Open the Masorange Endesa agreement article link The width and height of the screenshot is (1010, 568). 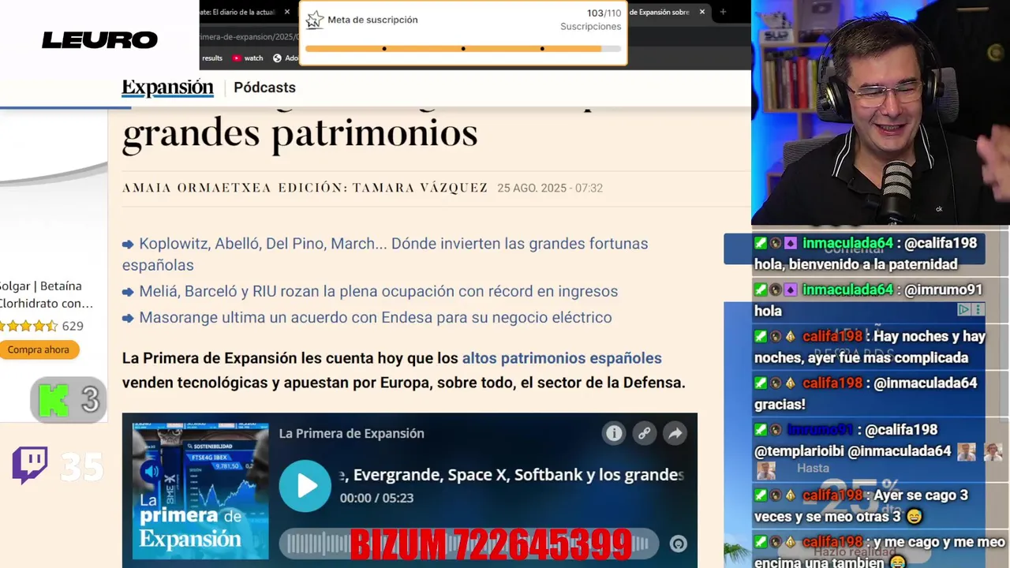tap(375, 317)
